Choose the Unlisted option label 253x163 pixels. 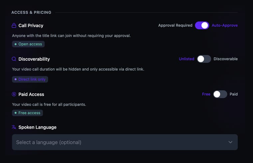(186, 59)
